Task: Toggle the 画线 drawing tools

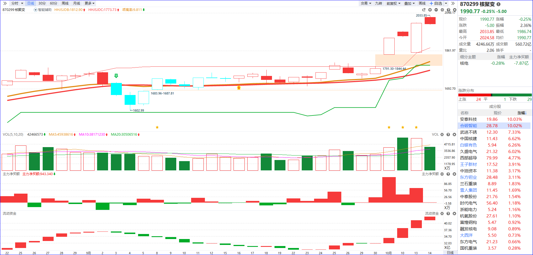Action: pos(422,3)
